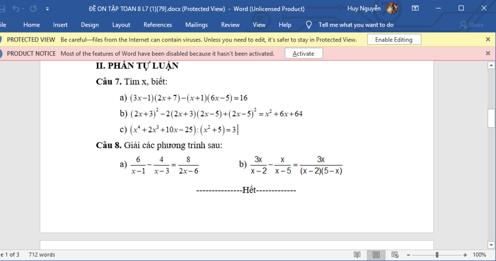Viewport: 496px width, 261px height.
Task: Click the Activate button in product notice
Action: (303, 53)
